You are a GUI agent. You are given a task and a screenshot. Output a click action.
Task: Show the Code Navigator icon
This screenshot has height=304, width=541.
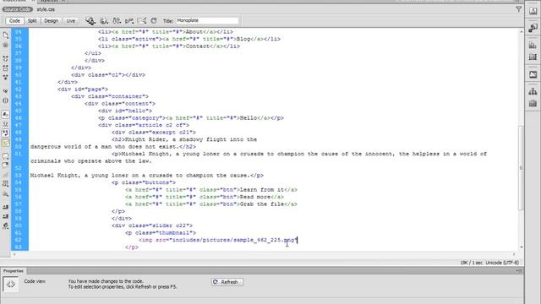click(x=6, y=45)
